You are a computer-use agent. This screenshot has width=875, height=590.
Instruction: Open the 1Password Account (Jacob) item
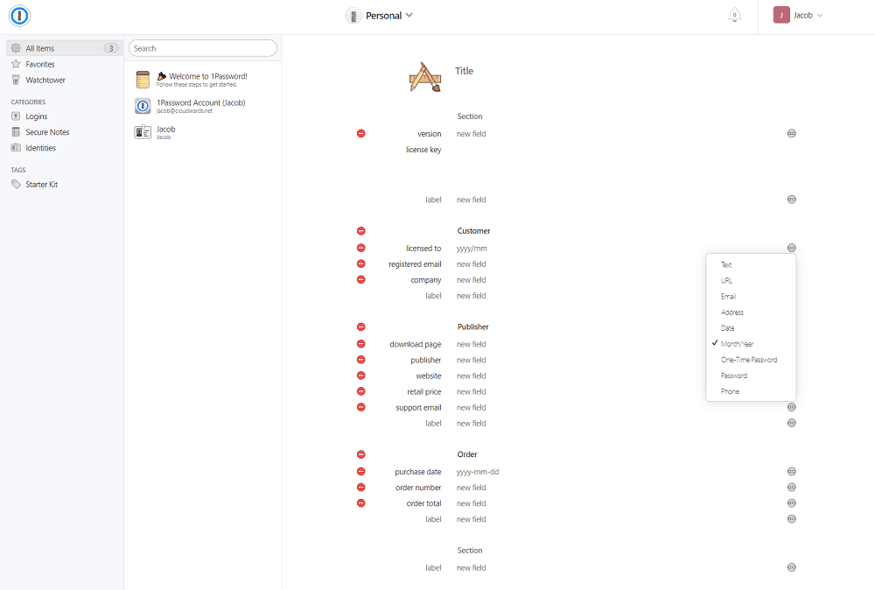[203, 106]
